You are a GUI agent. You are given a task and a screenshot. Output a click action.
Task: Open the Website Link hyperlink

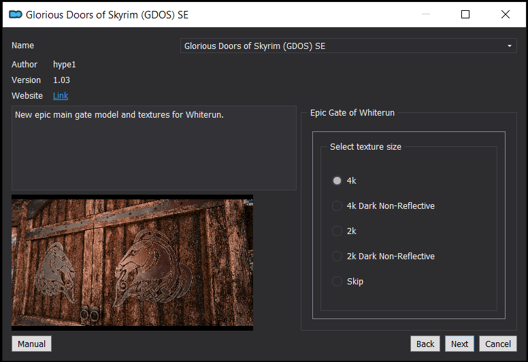coord(61,96)
